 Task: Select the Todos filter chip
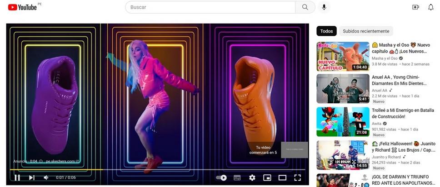click(x=326, y=31)
